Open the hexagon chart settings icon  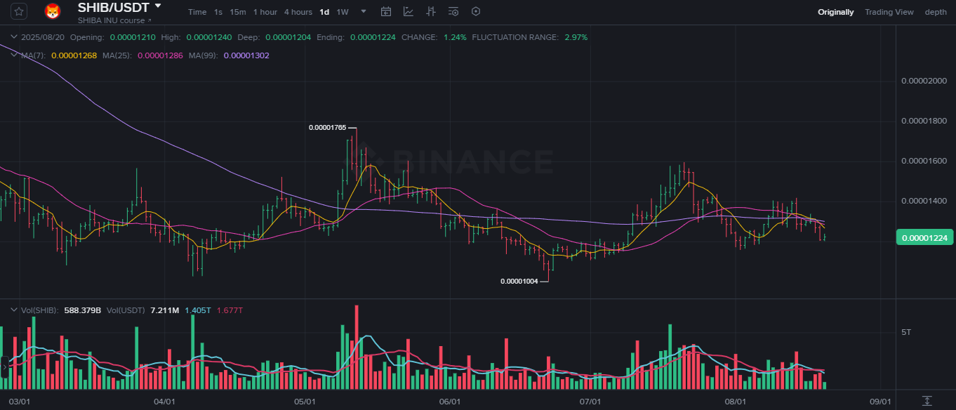point(476,11)
